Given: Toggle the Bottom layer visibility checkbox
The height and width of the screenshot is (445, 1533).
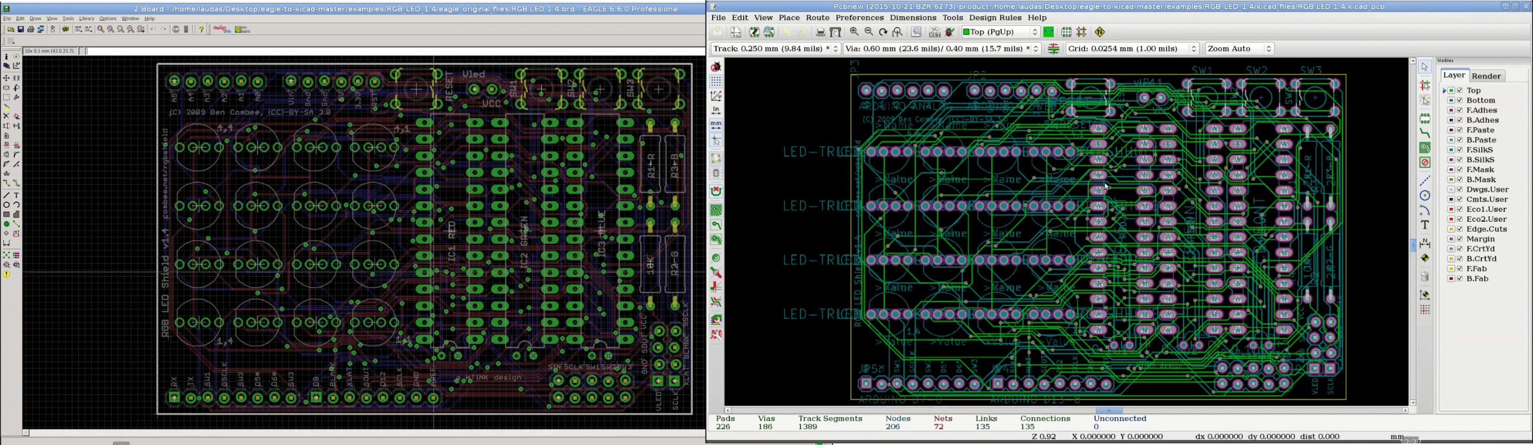Looking at the screenshot, I should (1459, 101).
